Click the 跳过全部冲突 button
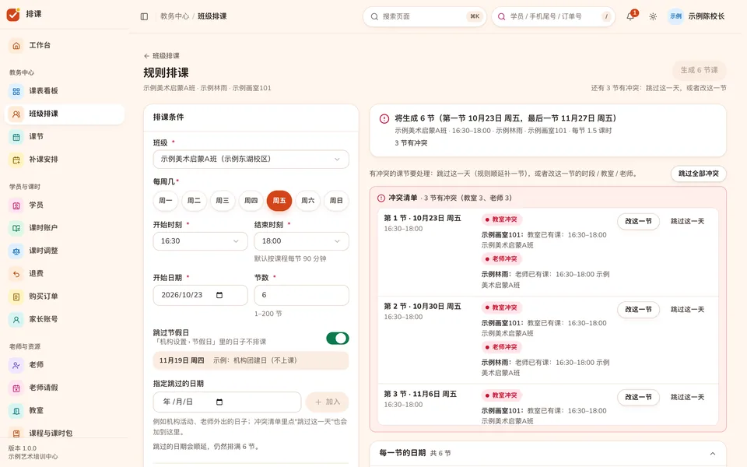Image resolution: width=747 pixels, height=467 pixels. (699, 174)
